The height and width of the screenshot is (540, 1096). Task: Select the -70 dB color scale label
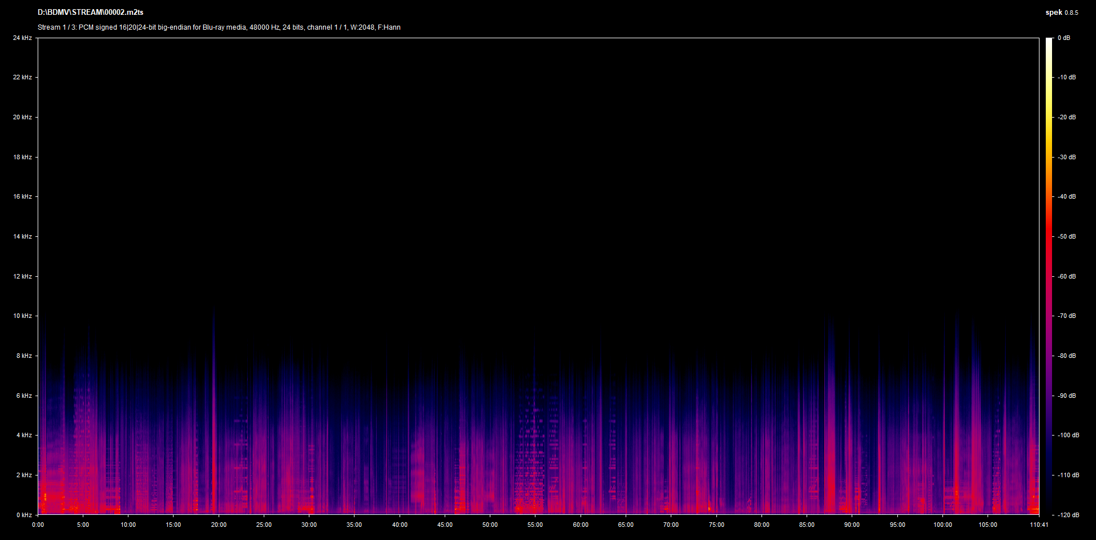tap(1066, 316)
